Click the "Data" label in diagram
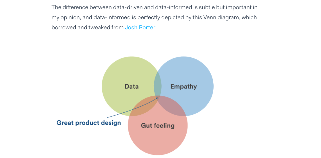Image resolution: width=321 pixels, height=158 pixels. point(131,87)
